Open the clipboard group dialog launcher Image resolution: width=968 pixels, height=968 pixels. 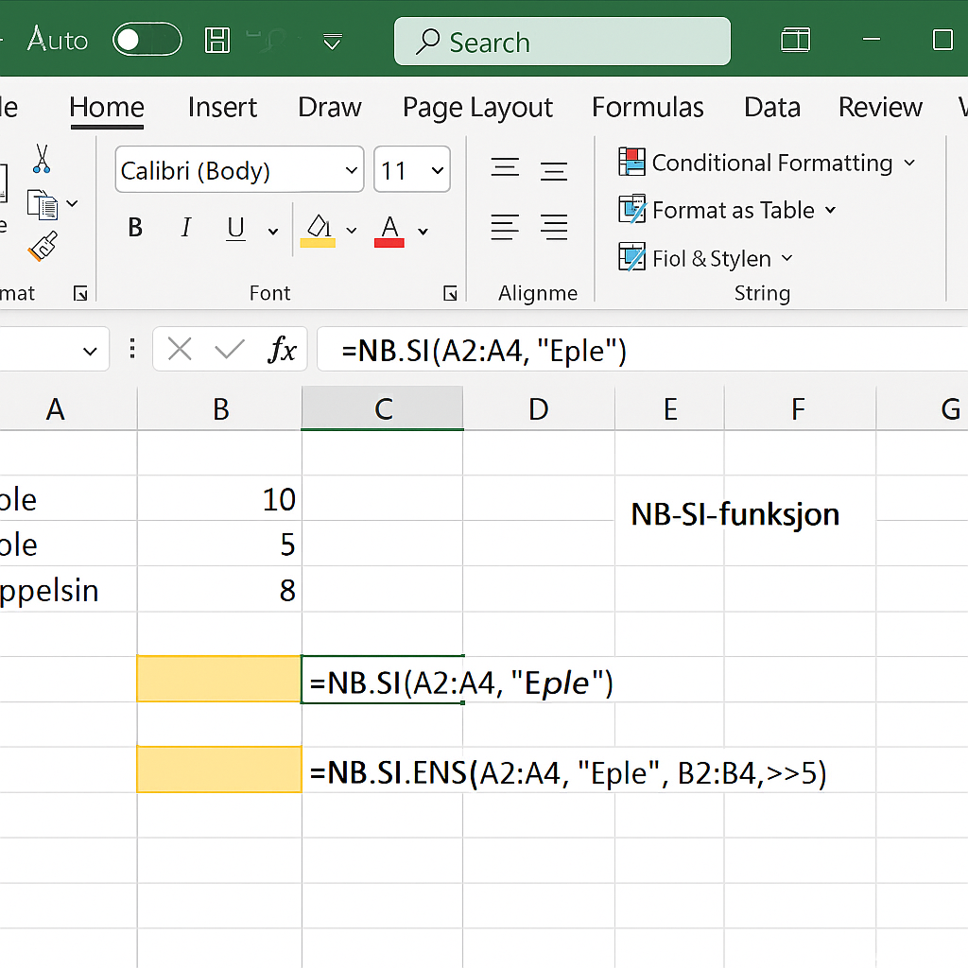click(80, 293)
